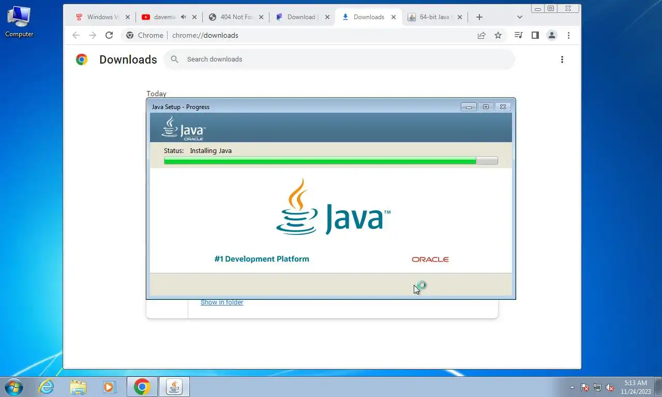
Task: Click the Java Oracle logo in header
Action: [184, 128]
